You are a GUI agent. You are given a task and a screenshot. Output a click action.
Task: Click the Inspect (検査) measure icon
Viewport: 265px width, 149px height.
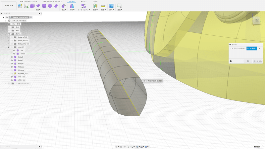tap(103, 6)
